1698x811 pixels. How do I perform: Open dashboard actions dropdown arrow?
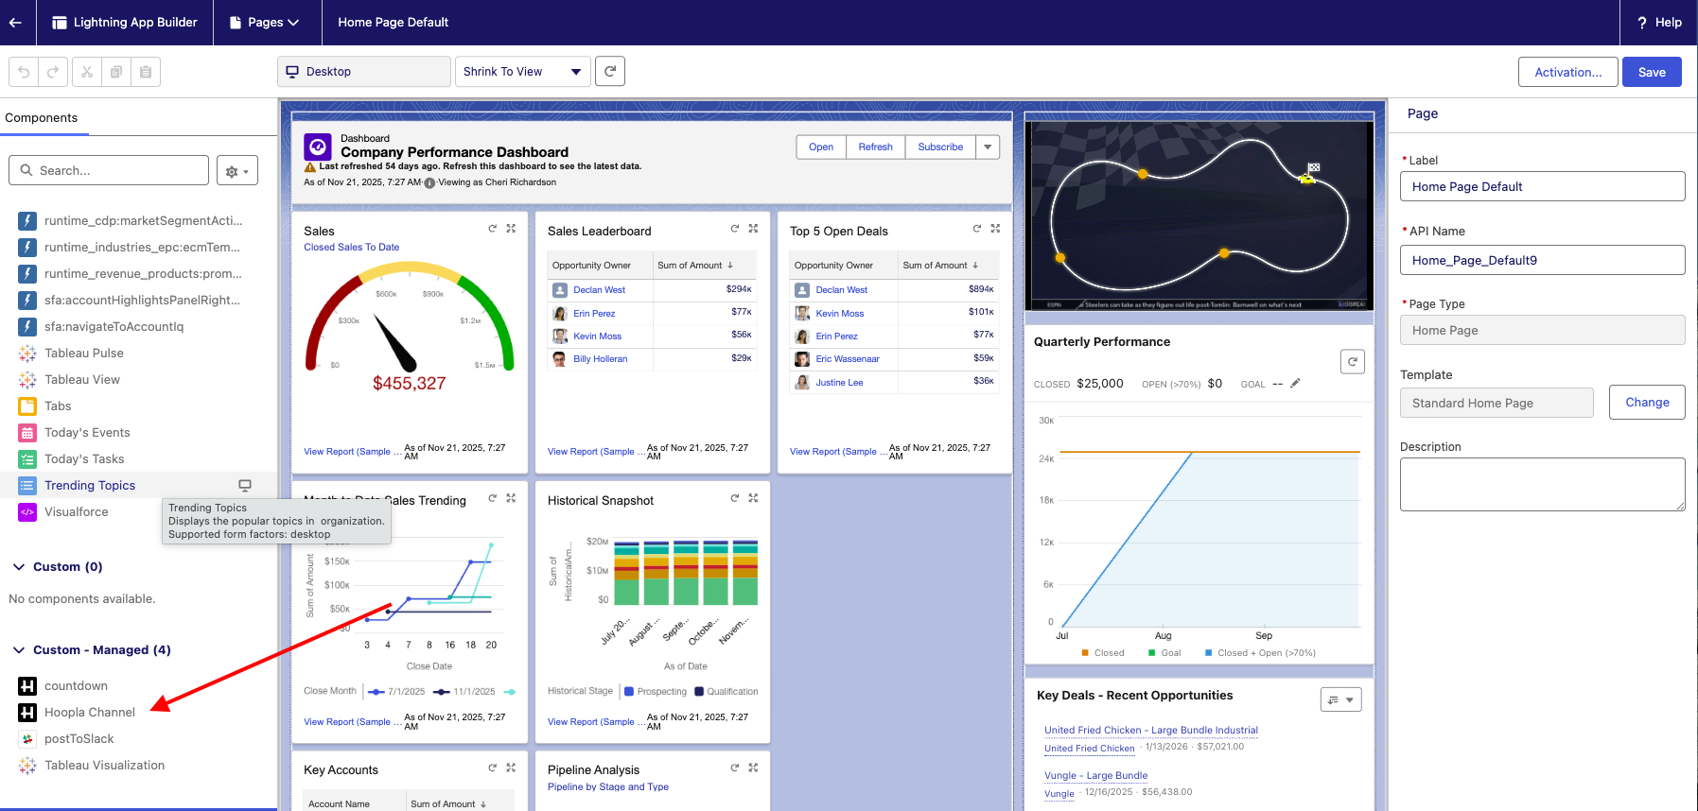tap(988, 147)
